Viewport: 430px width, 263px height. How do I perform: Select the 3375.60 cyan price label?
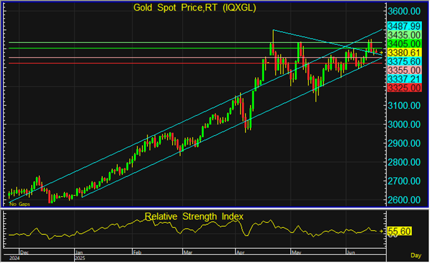(x=404, y=61)
